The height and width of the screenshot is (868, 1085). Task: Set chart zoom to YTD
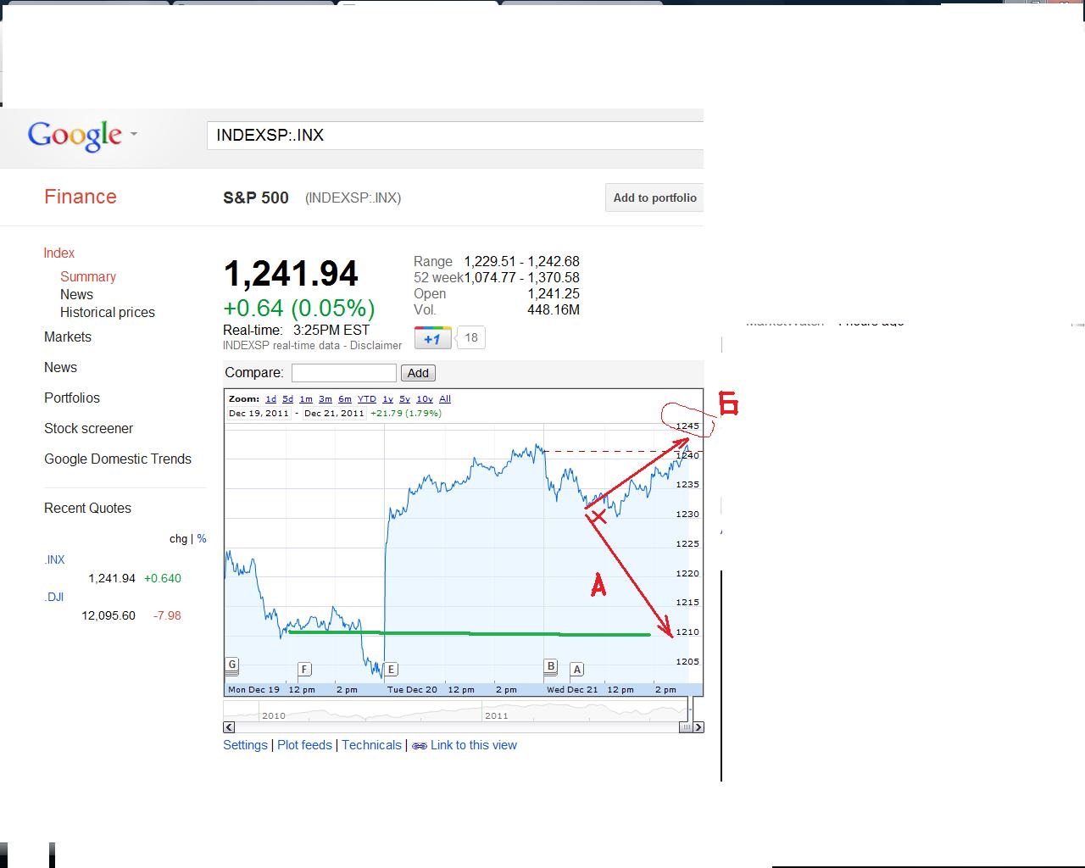367,398
